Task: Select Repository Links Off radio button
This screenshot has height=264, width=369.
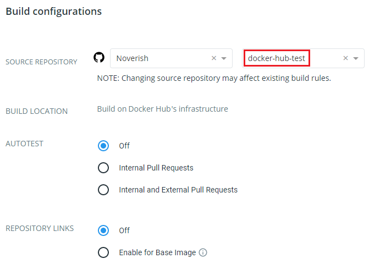Action: (103, 230)
